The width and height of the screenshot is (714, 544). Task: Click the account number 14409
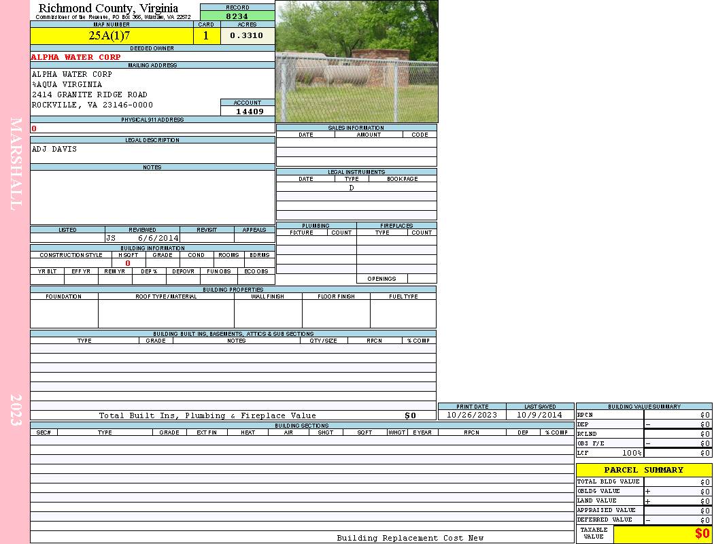coord(248,112)
